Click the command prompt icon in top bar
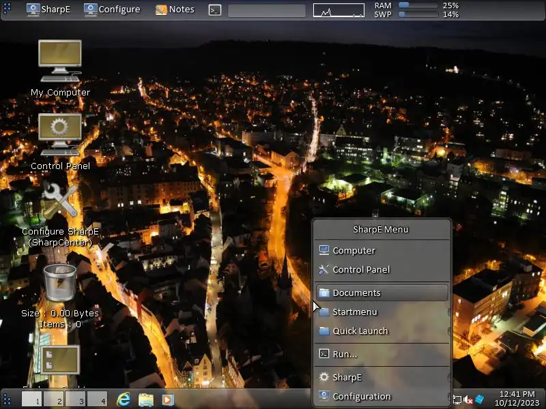This screenshot has height=409, width=546. (x=215, y=10)
